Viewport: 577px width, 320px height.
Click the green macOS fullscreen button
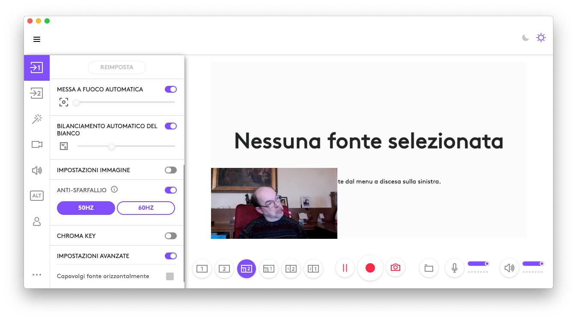[47, 21]
